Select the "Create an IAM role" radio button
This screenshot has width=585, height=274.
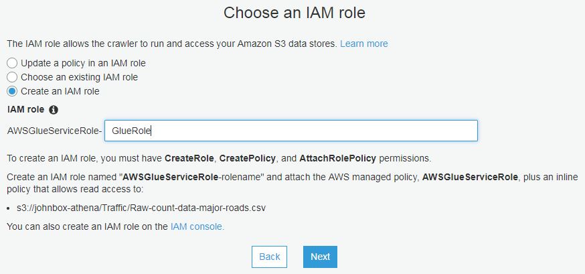coord(12,91)
